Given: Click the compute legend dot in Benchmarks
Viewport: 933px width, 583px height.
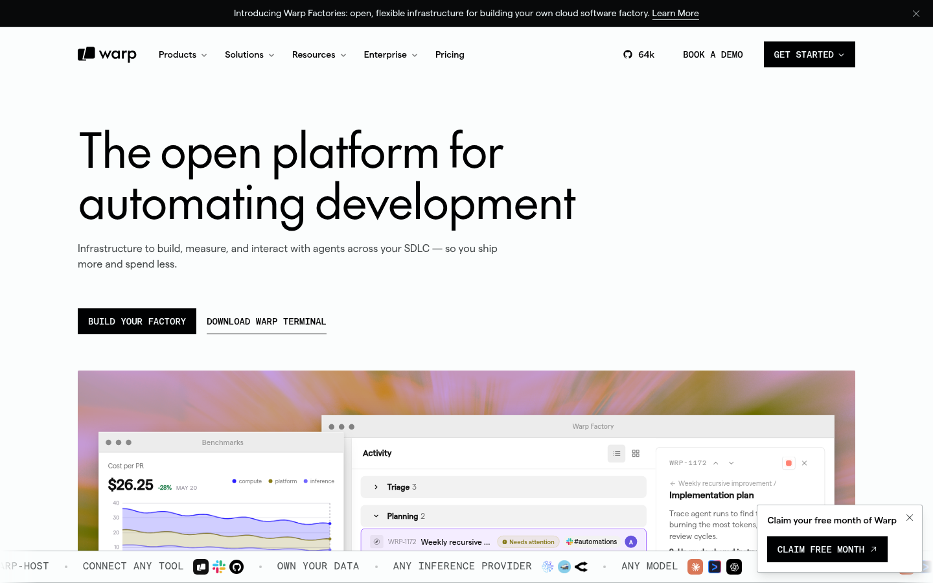Looking at the screenshot, I should coord(234,481).
